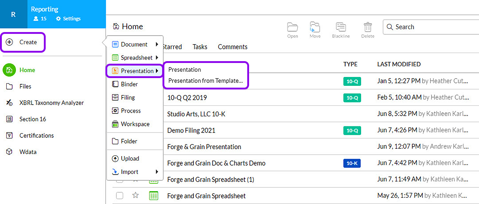
Task: Select Presentation from Template option
Action: 205,81
